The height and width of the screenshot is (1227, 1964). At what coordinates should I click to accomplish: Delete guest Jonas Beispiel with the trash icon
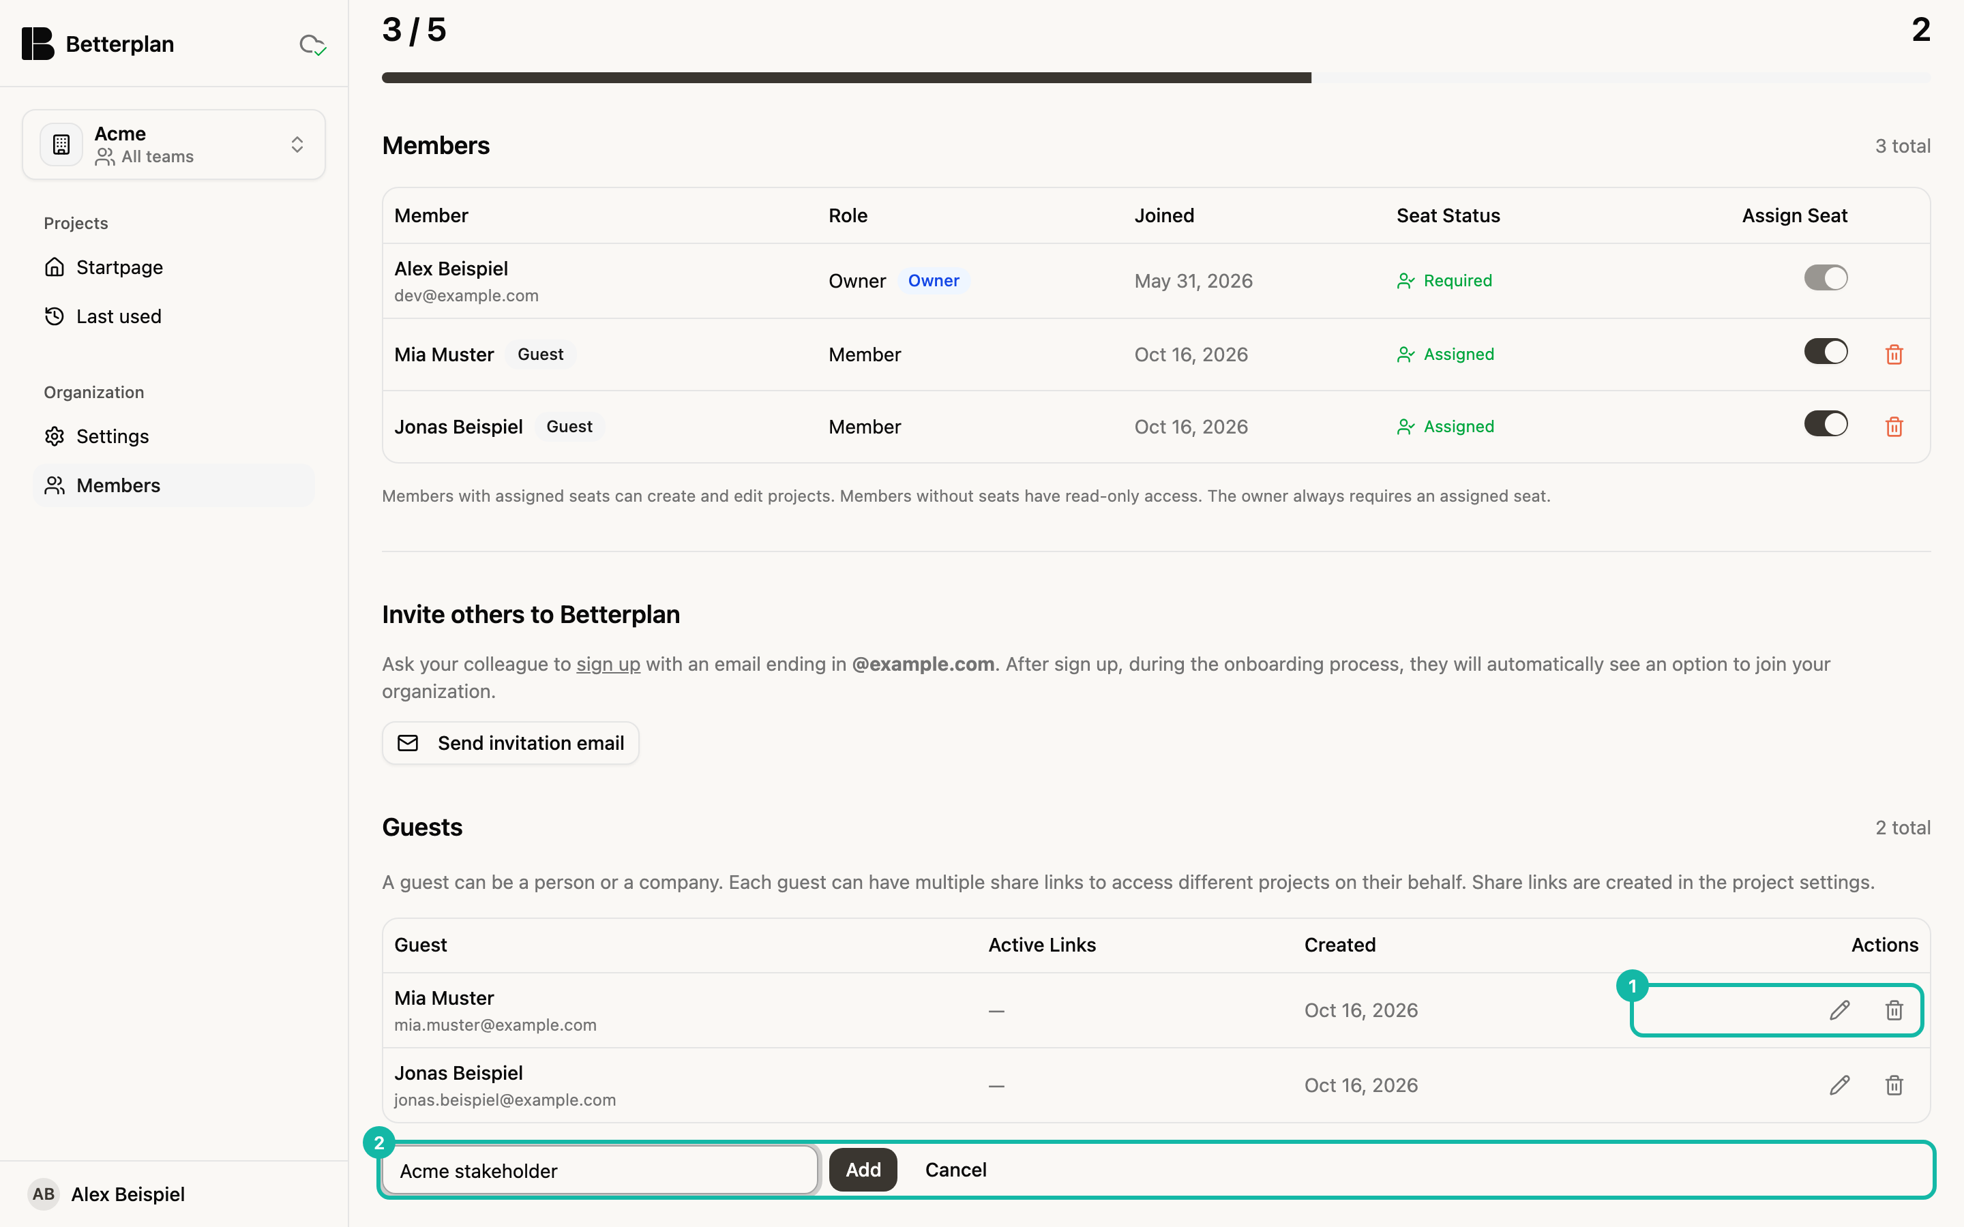point(1894,1086)
